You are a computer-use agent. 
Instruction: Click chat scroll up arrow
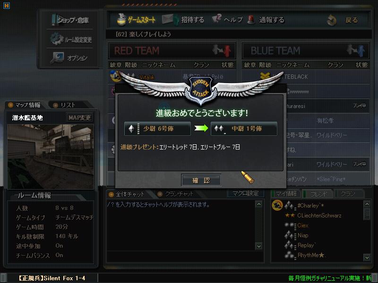tap(258, 204)
